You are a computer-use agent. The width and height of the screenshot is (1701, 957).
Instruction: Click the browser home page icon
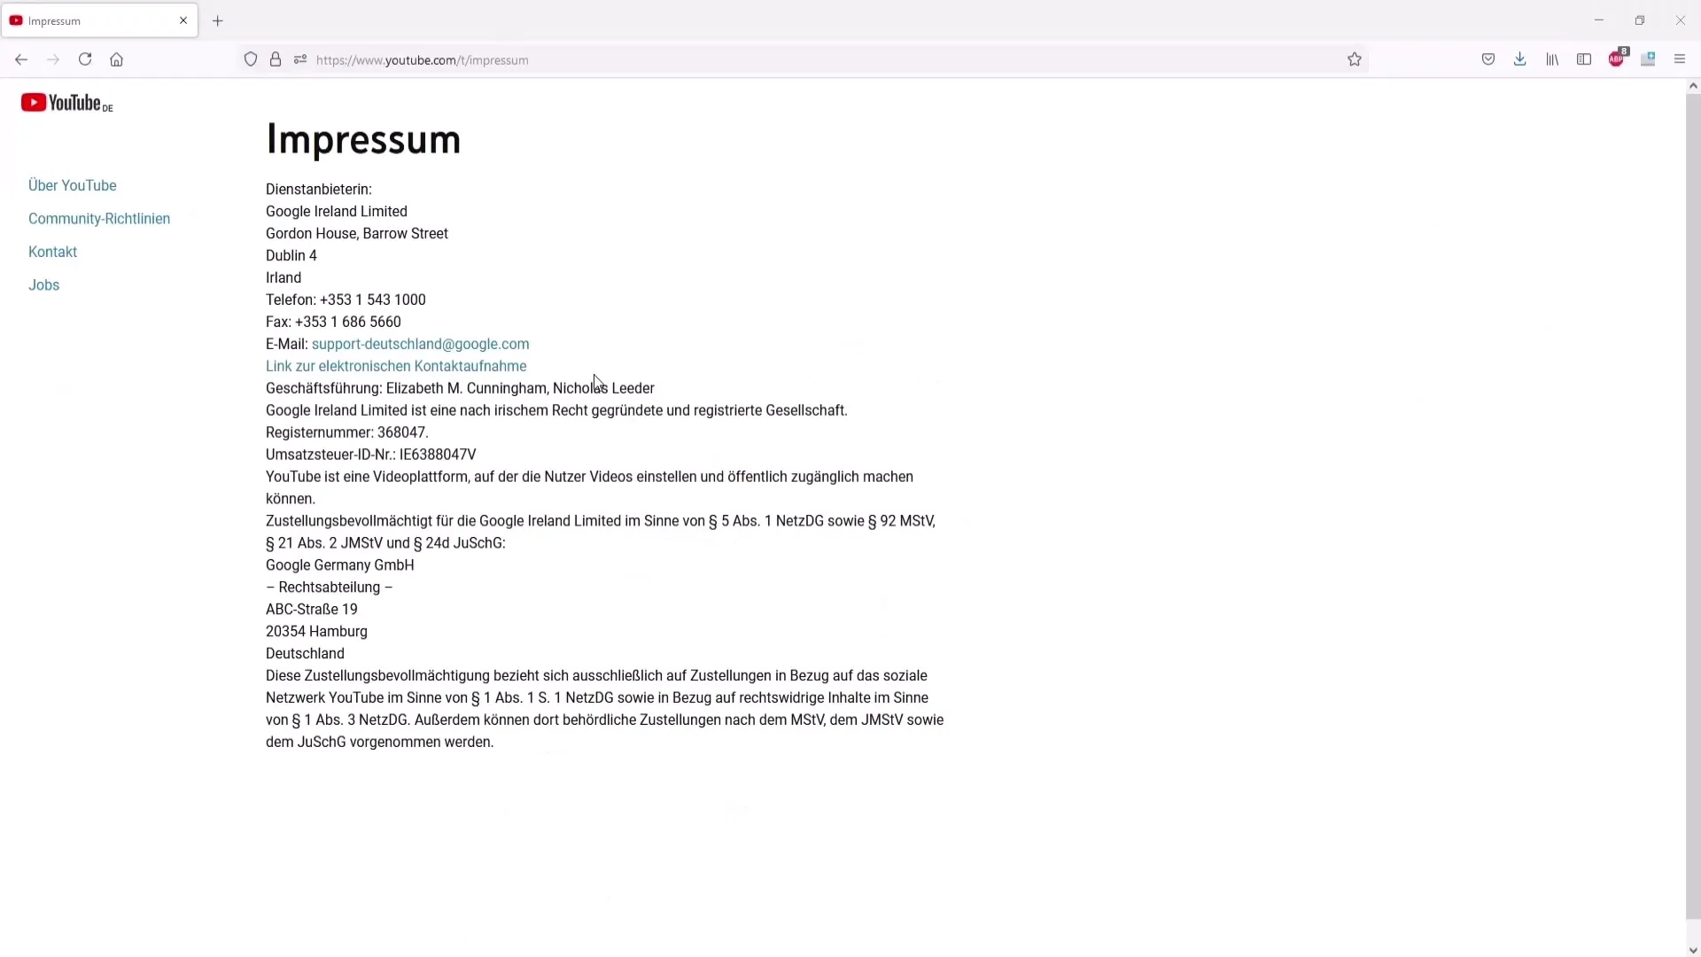[x=118, y=59]
